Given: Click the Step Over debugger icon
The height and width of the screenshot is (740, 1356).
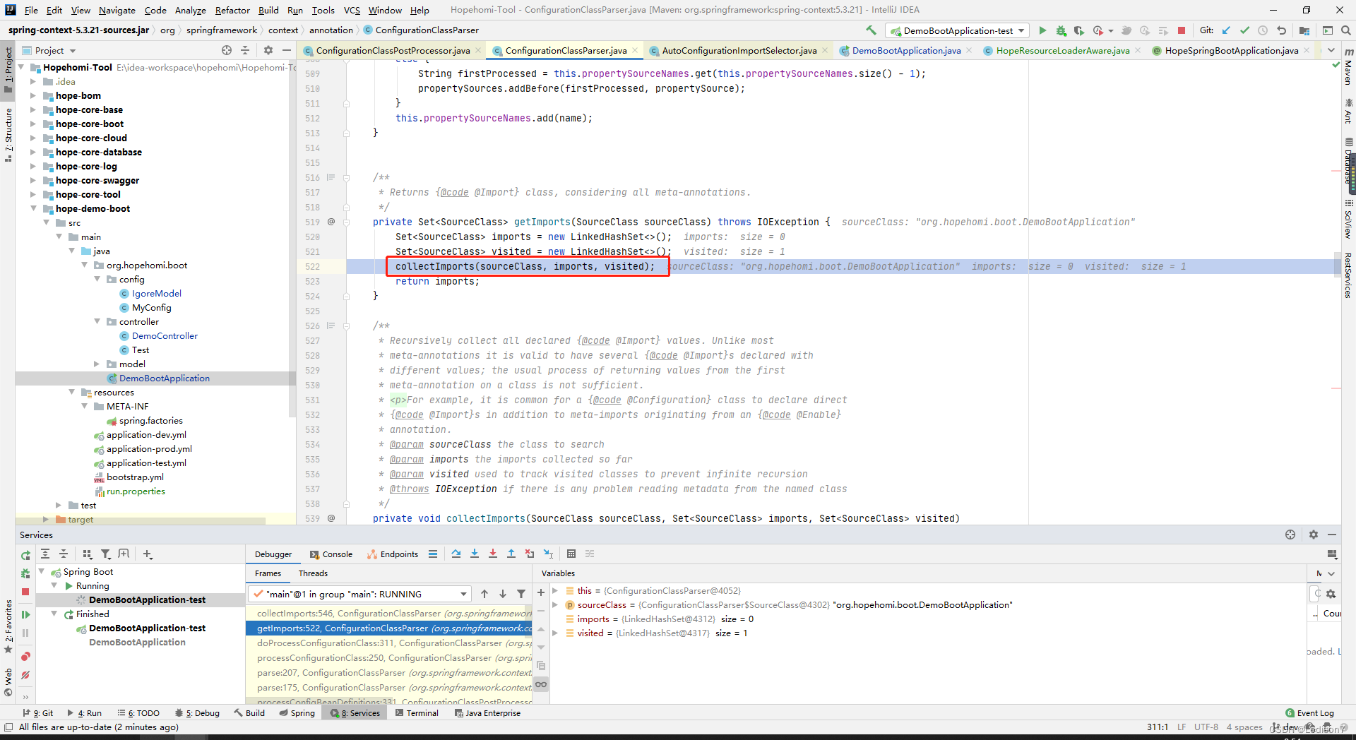Looking at the screenshot, I should (456, 554).
